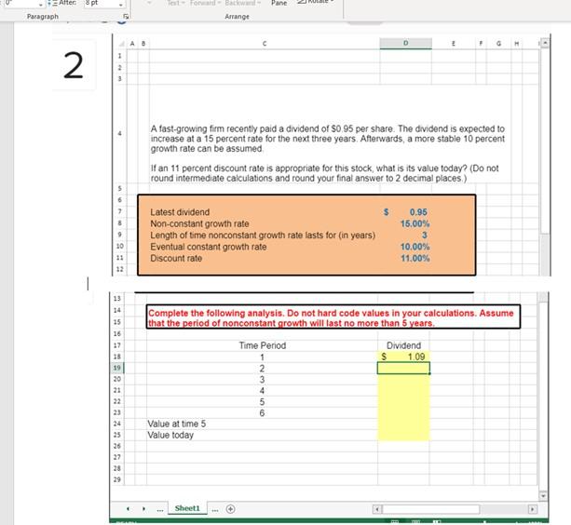571x525 pixels.
Task: Click the dividend cell showing 1.09
Action: (403, 357)
